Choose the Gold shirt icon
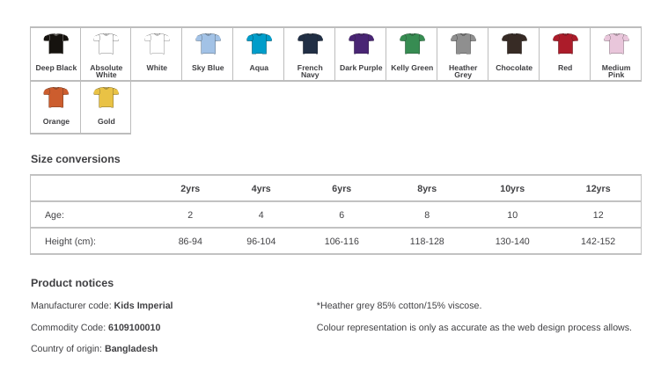 [106, 98]
